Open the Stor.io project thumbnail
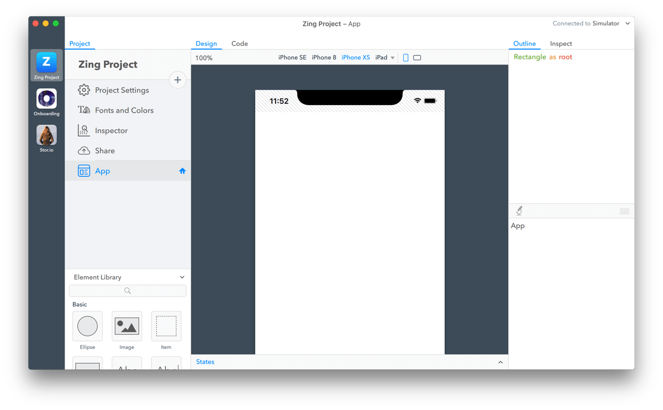The width and height of the screenshot is (663, 410). [x=46, y=135]
